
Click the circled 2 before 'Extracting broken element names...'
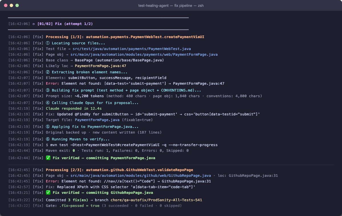tap(48, 72)
